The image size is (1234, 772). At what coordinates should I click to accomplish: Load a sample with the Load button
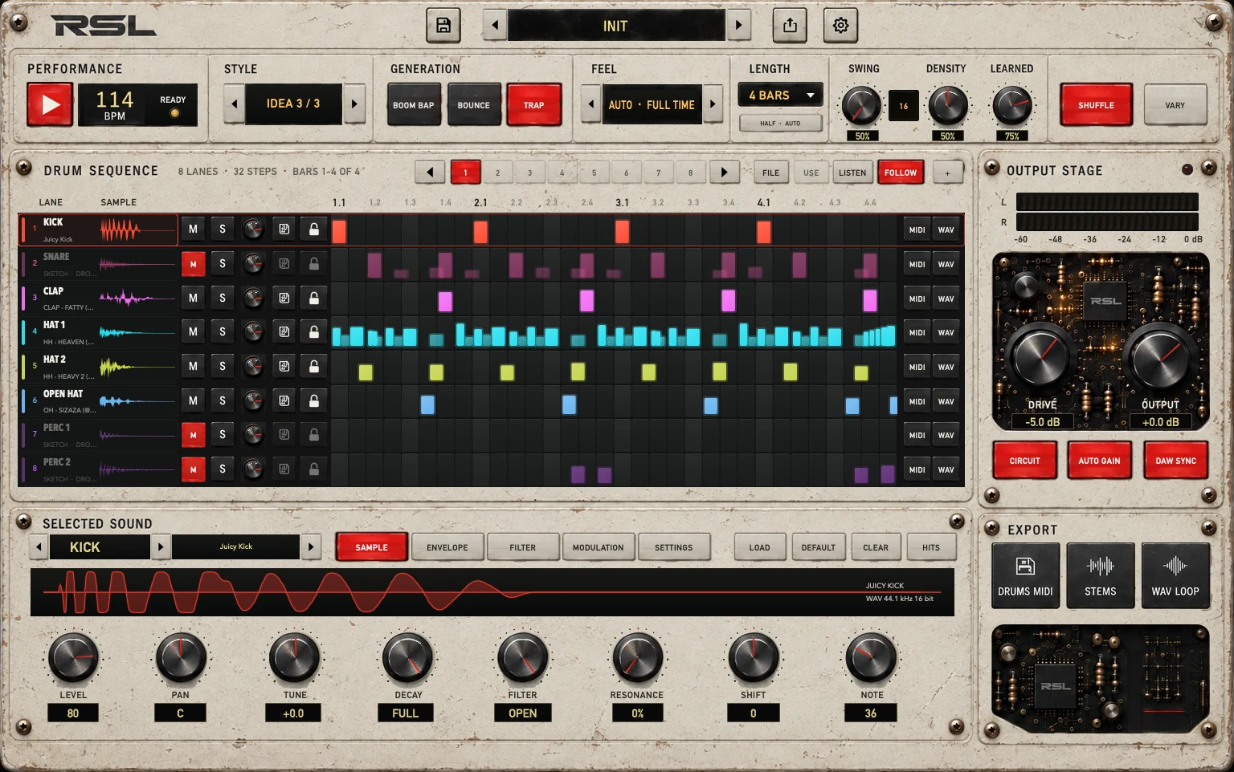[x=759, y=547]
